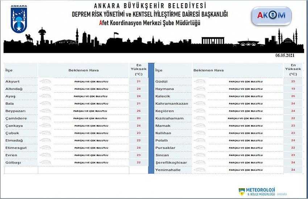Click the weather icon next to Şereflikoçhisar
This screenshot has height=199, width=308.
tap(200, 162)
